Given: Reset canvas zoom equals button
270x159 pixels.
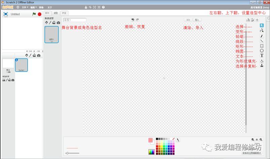Looking at the screenshot, I should click(x=257, y=139).
